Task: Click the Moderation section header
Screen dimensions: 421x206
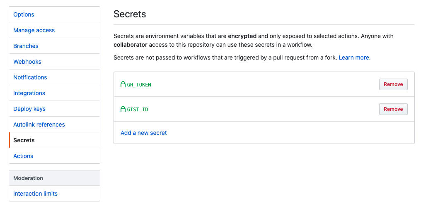Action: [28, 178]
